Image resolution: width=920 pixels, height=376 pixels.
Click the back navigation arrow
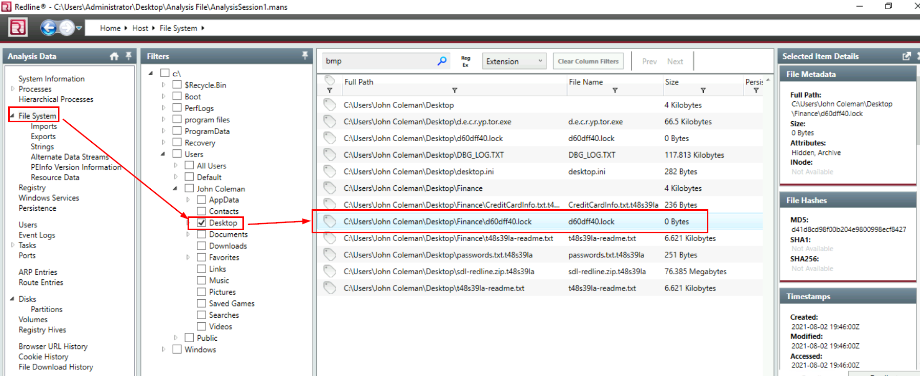click(49, 28)
